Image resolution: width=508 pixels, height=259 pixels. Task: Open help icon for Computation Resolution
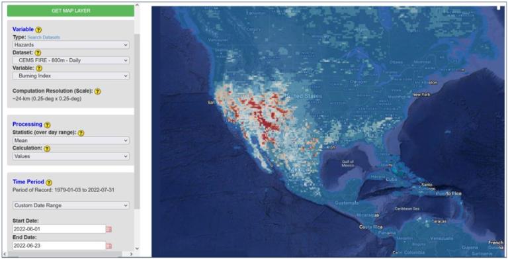(97, 91)
